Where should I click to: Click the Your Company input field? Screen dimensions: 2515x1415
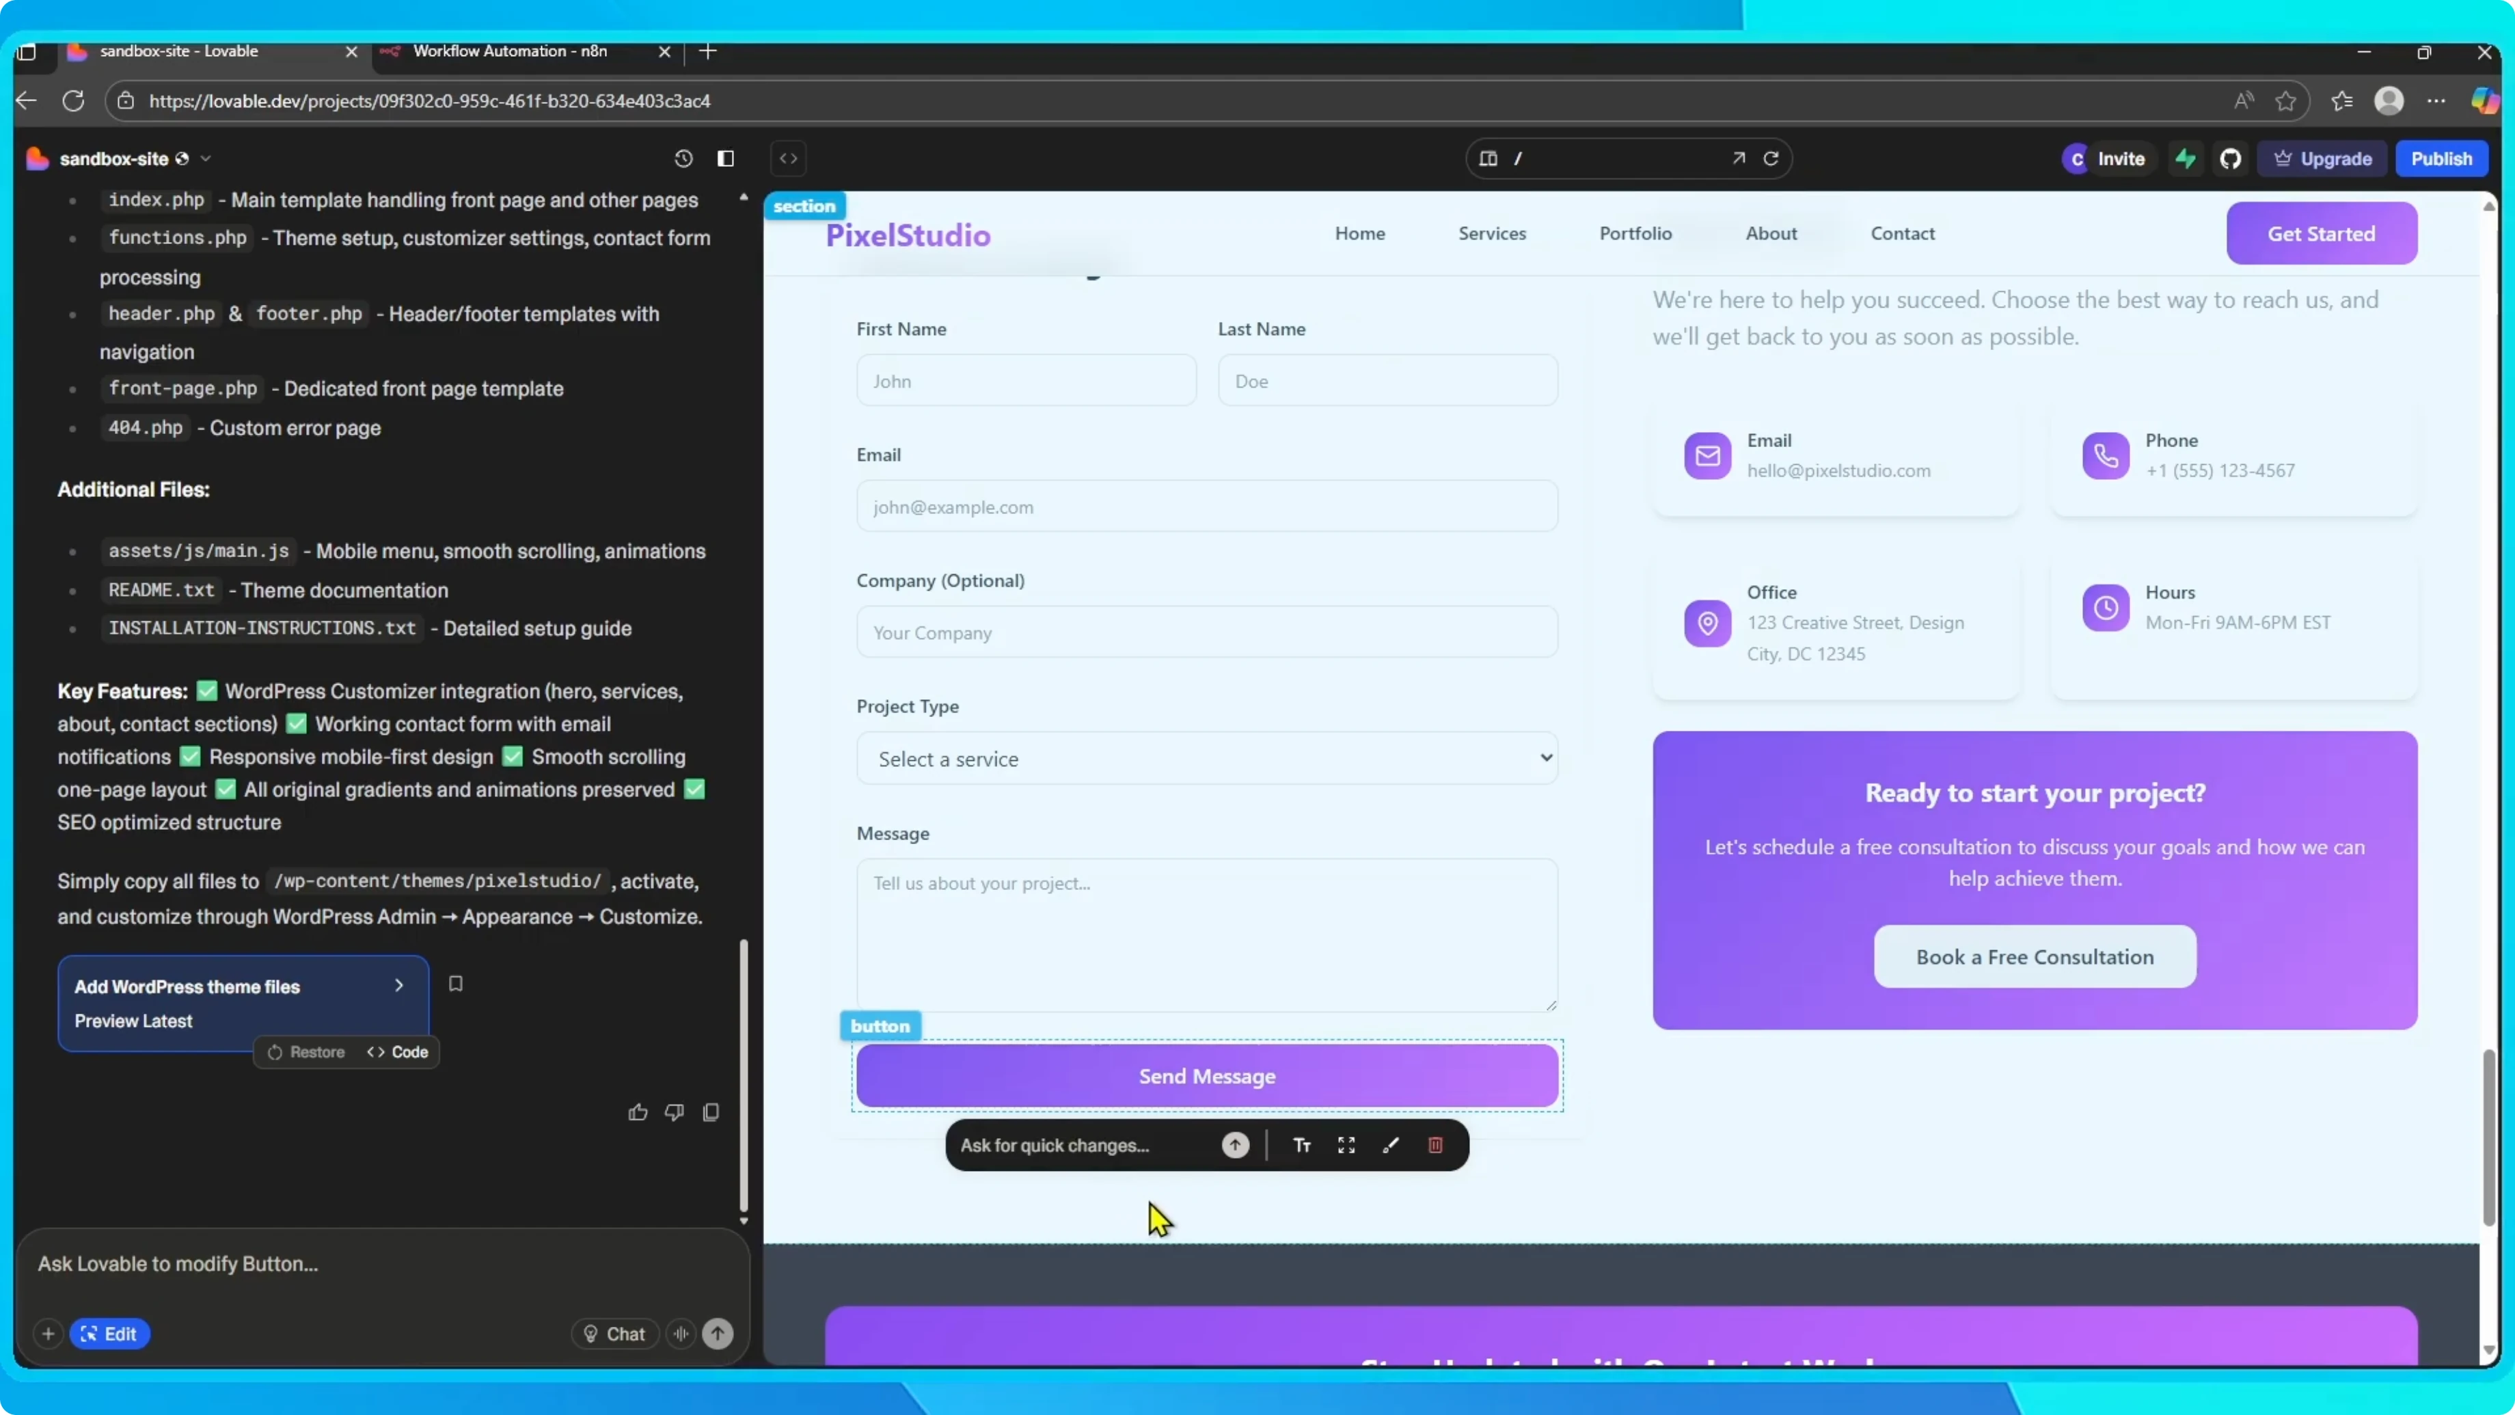1207,633
